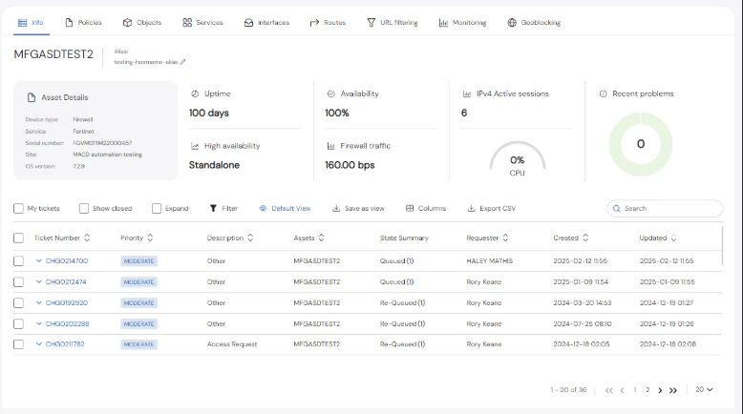The image size is (743, 414).
Task: Go to the previous page of tickets
Action: [622, 390]
